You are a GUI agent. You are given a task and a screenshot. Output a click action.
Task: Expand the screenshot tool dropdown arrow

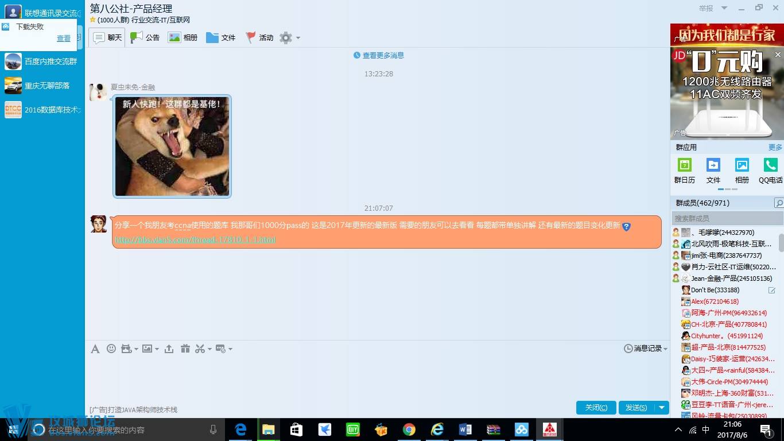[209, 349]
